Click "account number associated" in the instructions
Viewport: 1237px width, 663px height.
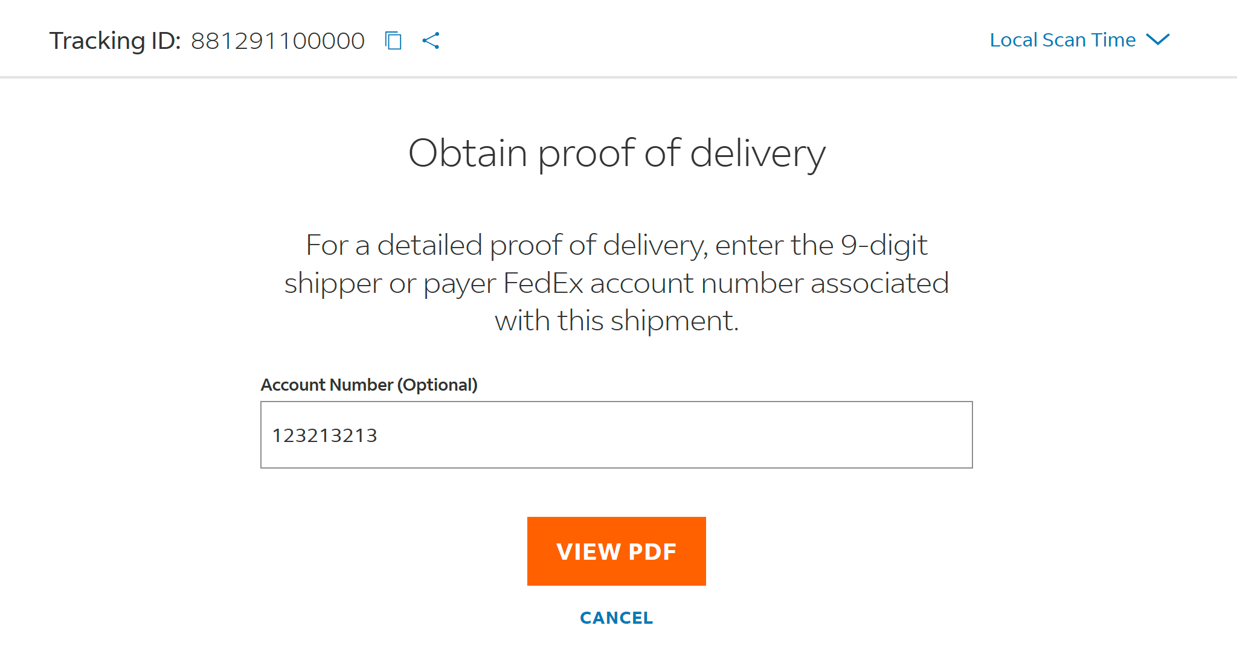pos(769,283)
